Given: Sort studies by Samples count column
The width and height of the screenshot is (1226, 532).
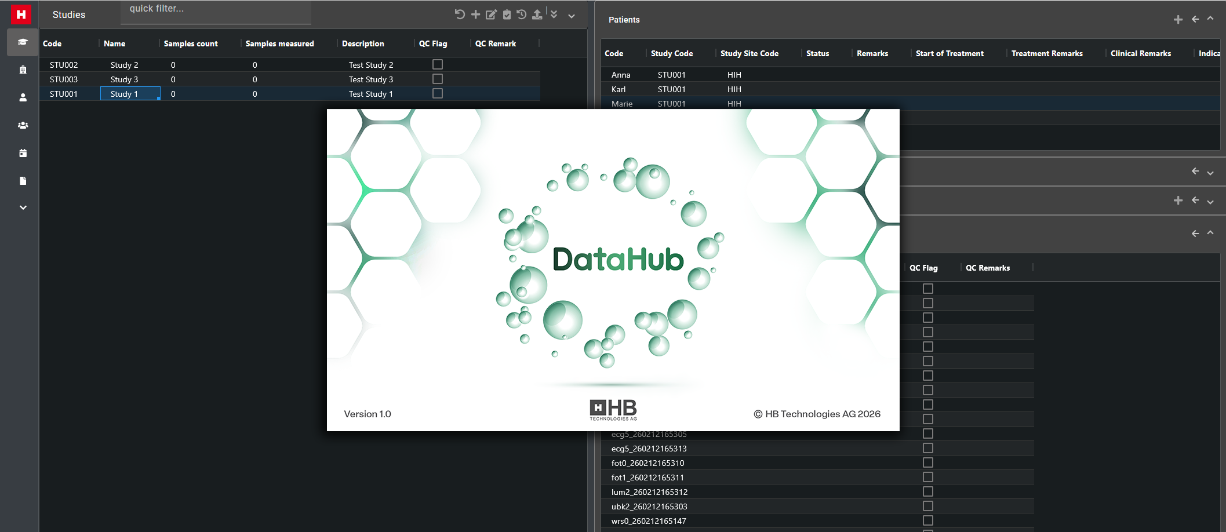Looking at the screenshot, I should (x=191, y=43).
